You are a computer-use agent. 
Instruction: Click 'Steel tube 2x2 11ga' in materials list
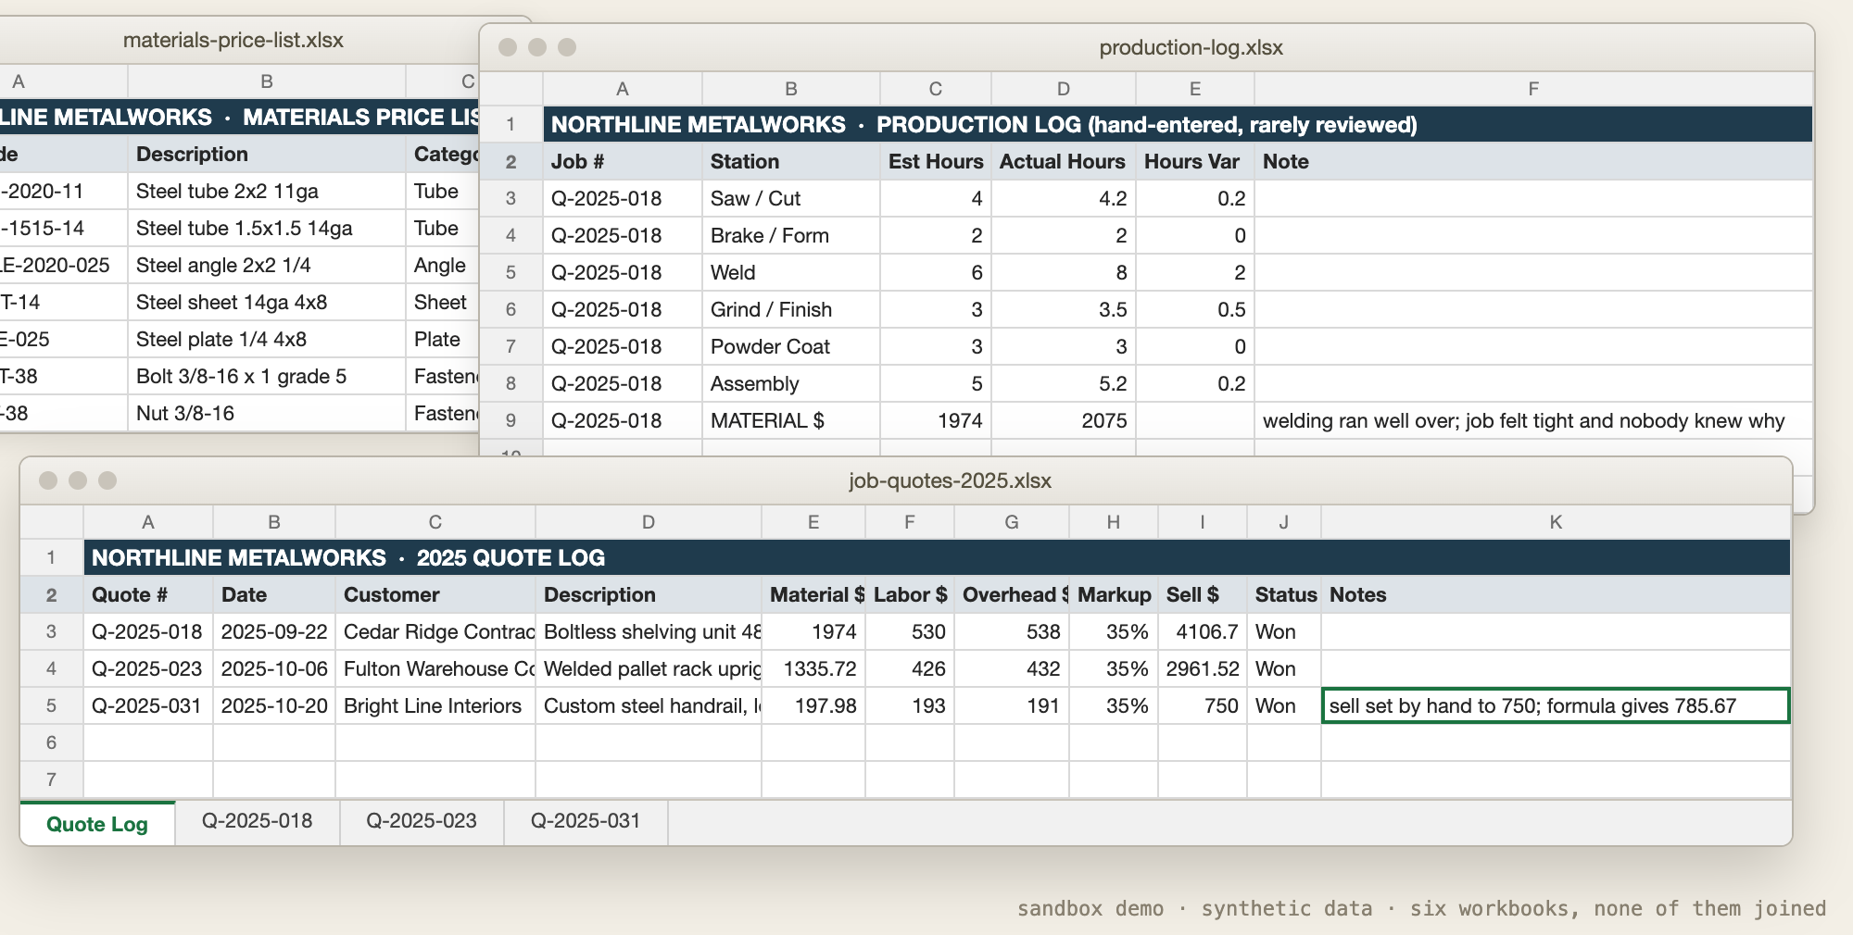click(267, 191)
